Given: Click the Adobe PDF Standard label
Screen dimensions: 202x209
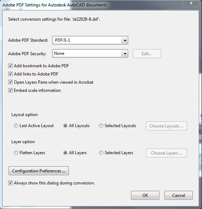Looking at the screenshot, I should (28, 40).
